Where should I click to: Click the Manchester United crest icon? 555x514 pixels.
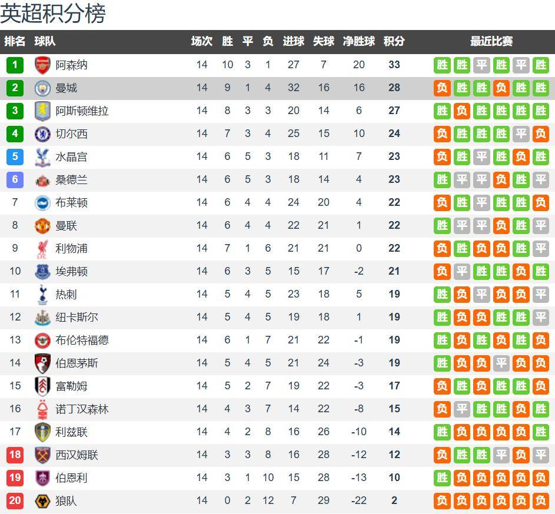point(42,225)
